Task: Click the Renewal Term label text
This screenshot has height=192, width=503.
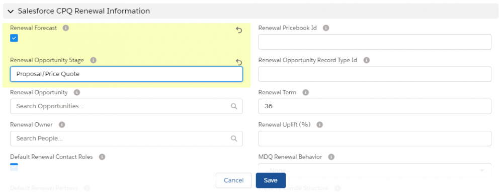Action: 278,92
